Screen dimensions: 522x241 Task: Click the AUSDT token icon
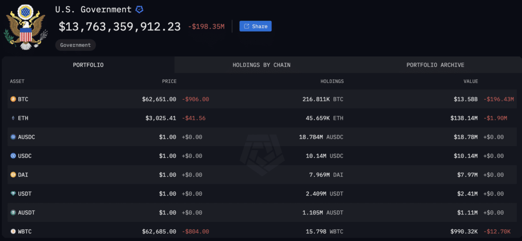point(13,212)
